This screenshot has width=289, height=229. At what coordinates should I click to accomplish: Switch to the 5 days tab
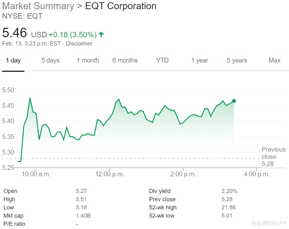click(50, 61)
